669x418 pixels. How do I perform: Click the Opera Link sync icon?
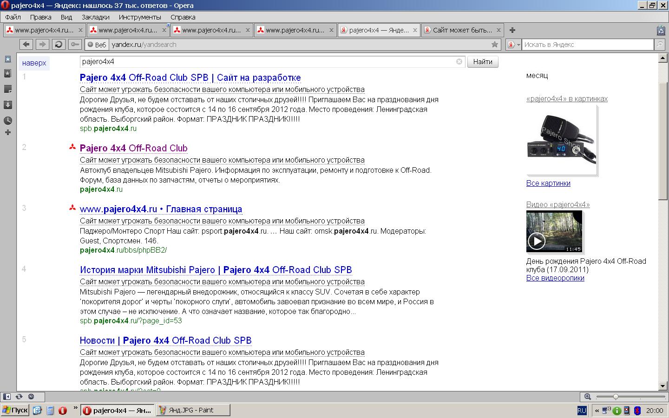click(19, 397)
